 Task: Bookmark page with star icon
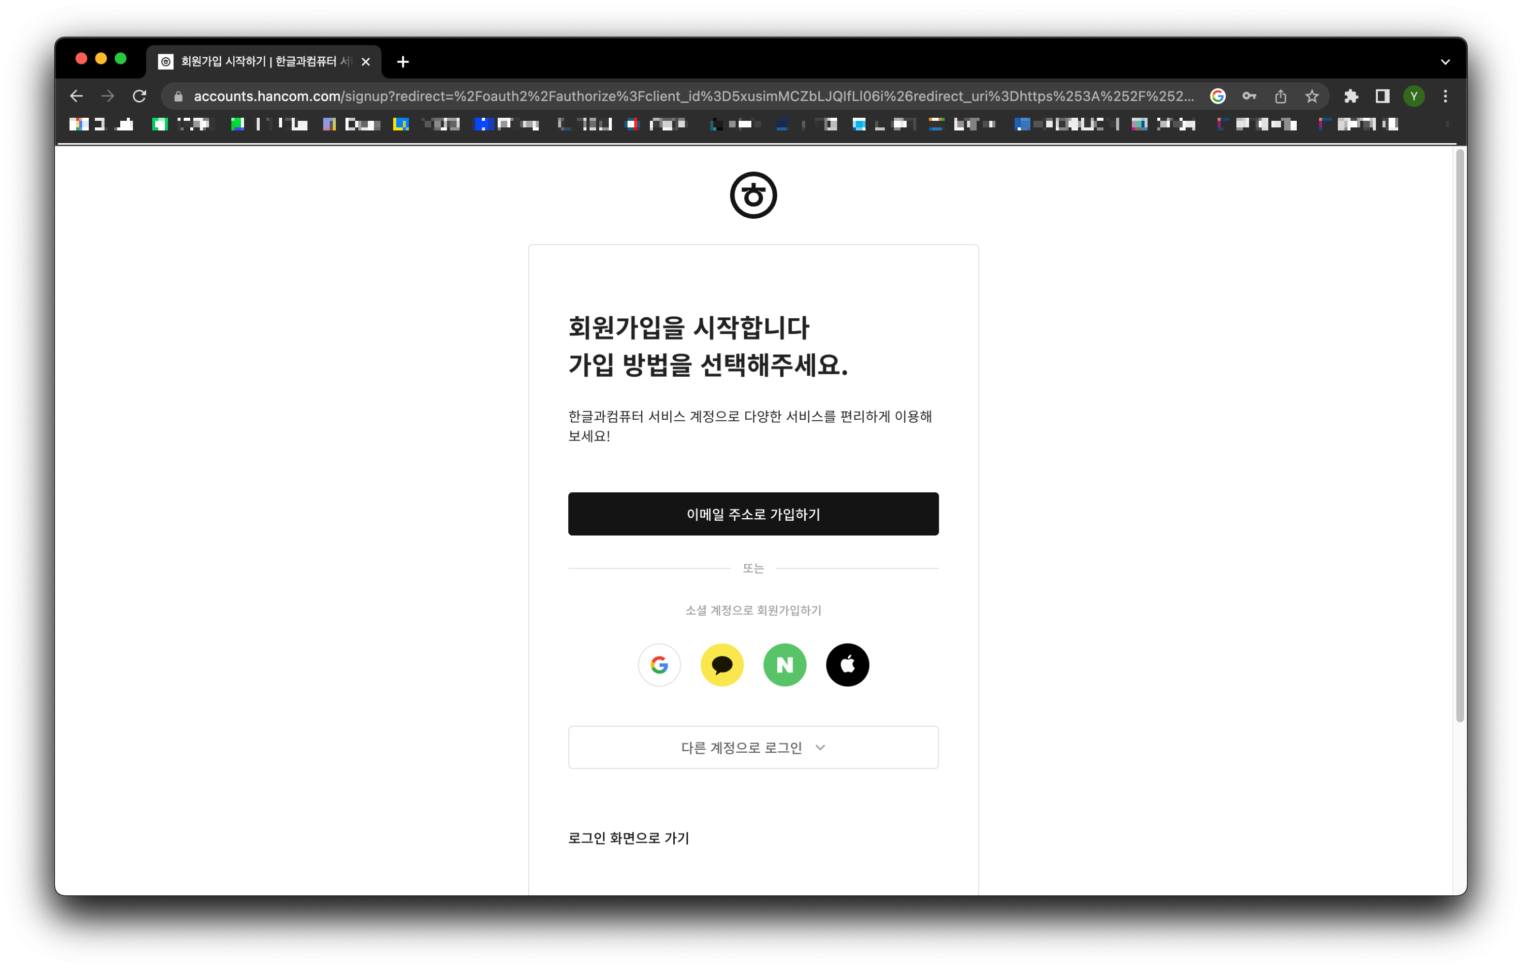[x=1311, y=96]
